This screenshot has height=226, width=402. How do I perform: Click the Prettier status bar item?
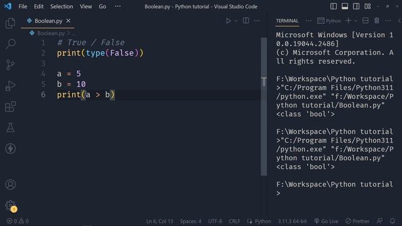[357, 221]
